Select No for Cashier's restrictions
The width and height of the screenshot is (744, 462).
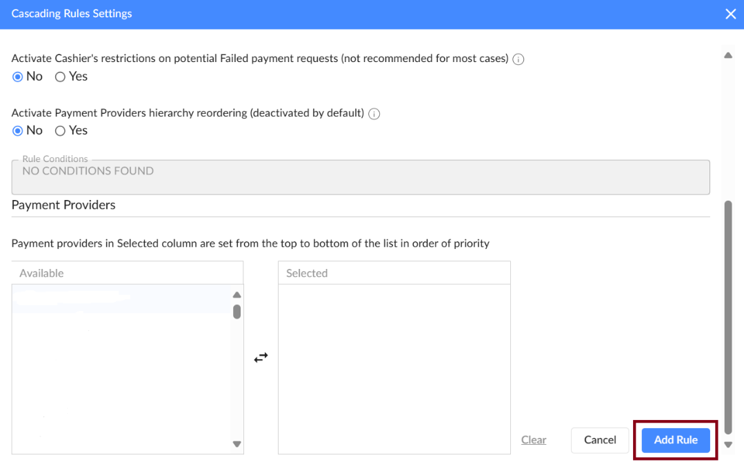18,77
